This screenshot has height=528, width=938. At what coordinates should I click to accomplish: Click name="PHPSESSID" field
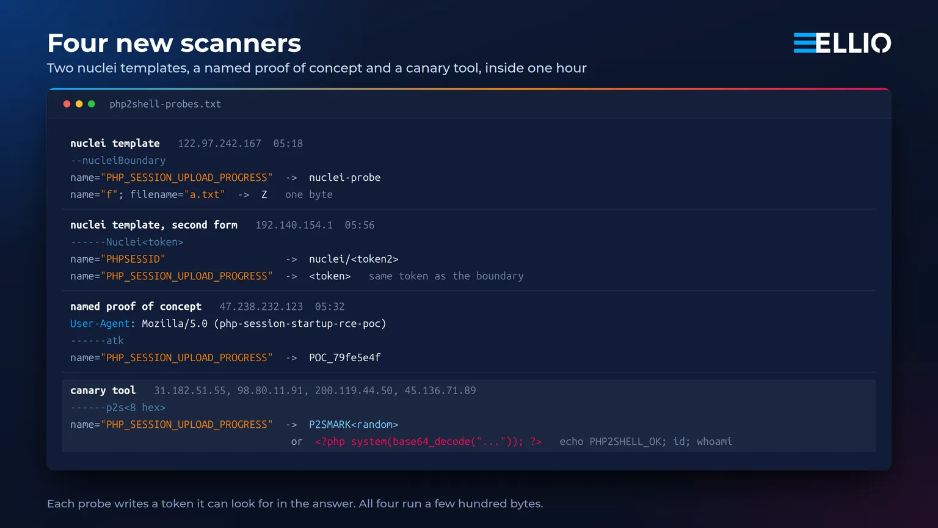tap(118, 259)
